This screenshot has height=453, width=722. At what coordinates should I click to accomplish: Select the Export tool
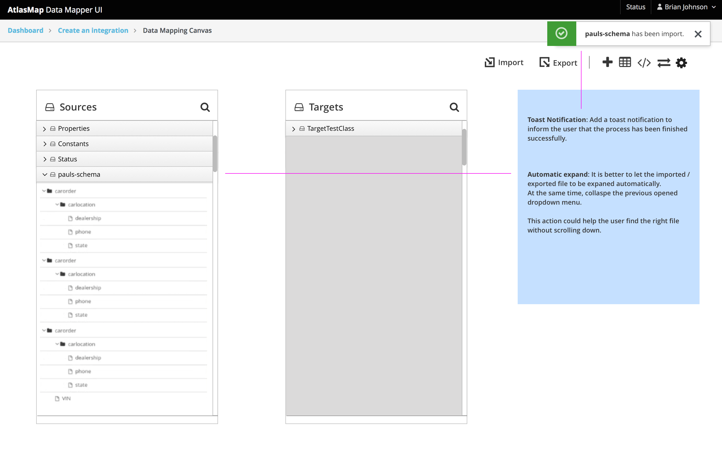[558, 63]
